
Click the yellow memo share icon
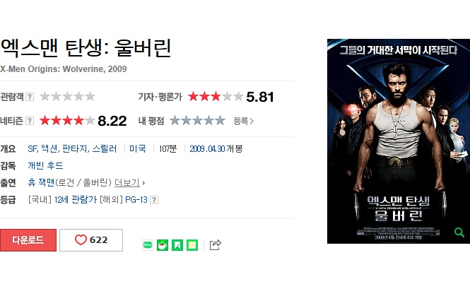coord(192,245)
